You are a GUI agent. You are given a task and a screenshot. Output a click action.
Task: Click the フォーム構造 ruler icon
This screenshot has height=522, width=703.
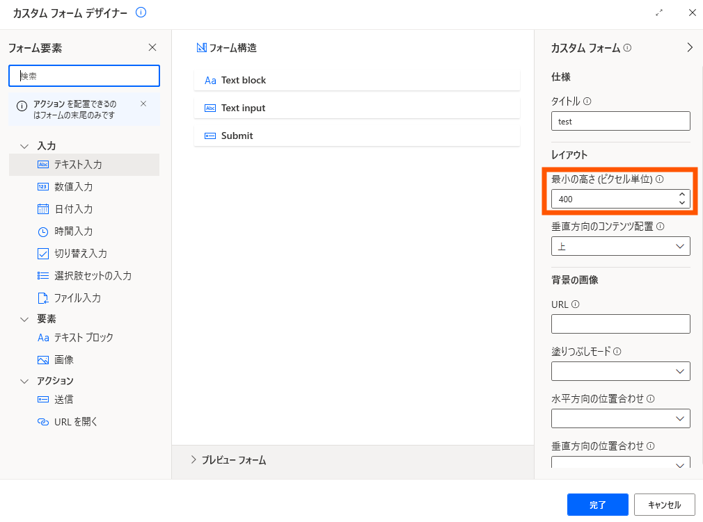pyautogui.click(x=202, y=47)
